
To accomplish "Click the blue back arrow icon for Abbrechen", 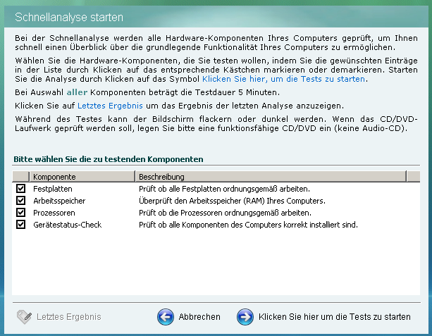I will [x=166, y=317].
